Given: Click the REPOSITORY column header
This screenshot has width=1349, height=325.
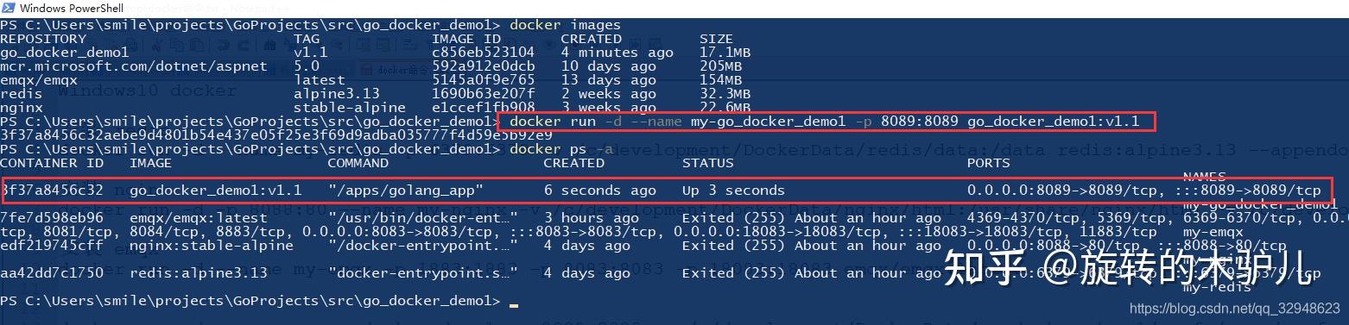Looking at the screenshot, I should coord(43,39).
